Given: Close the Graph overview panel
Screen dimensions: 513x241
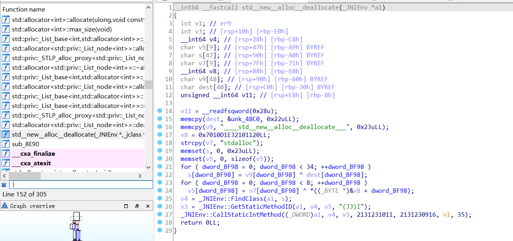Looking at the screenshot, I should point(147,206).
